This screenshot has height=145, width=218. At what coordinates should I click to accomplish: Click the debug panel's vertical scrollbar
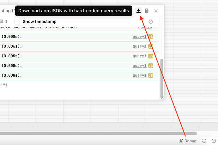click(162, 78)
